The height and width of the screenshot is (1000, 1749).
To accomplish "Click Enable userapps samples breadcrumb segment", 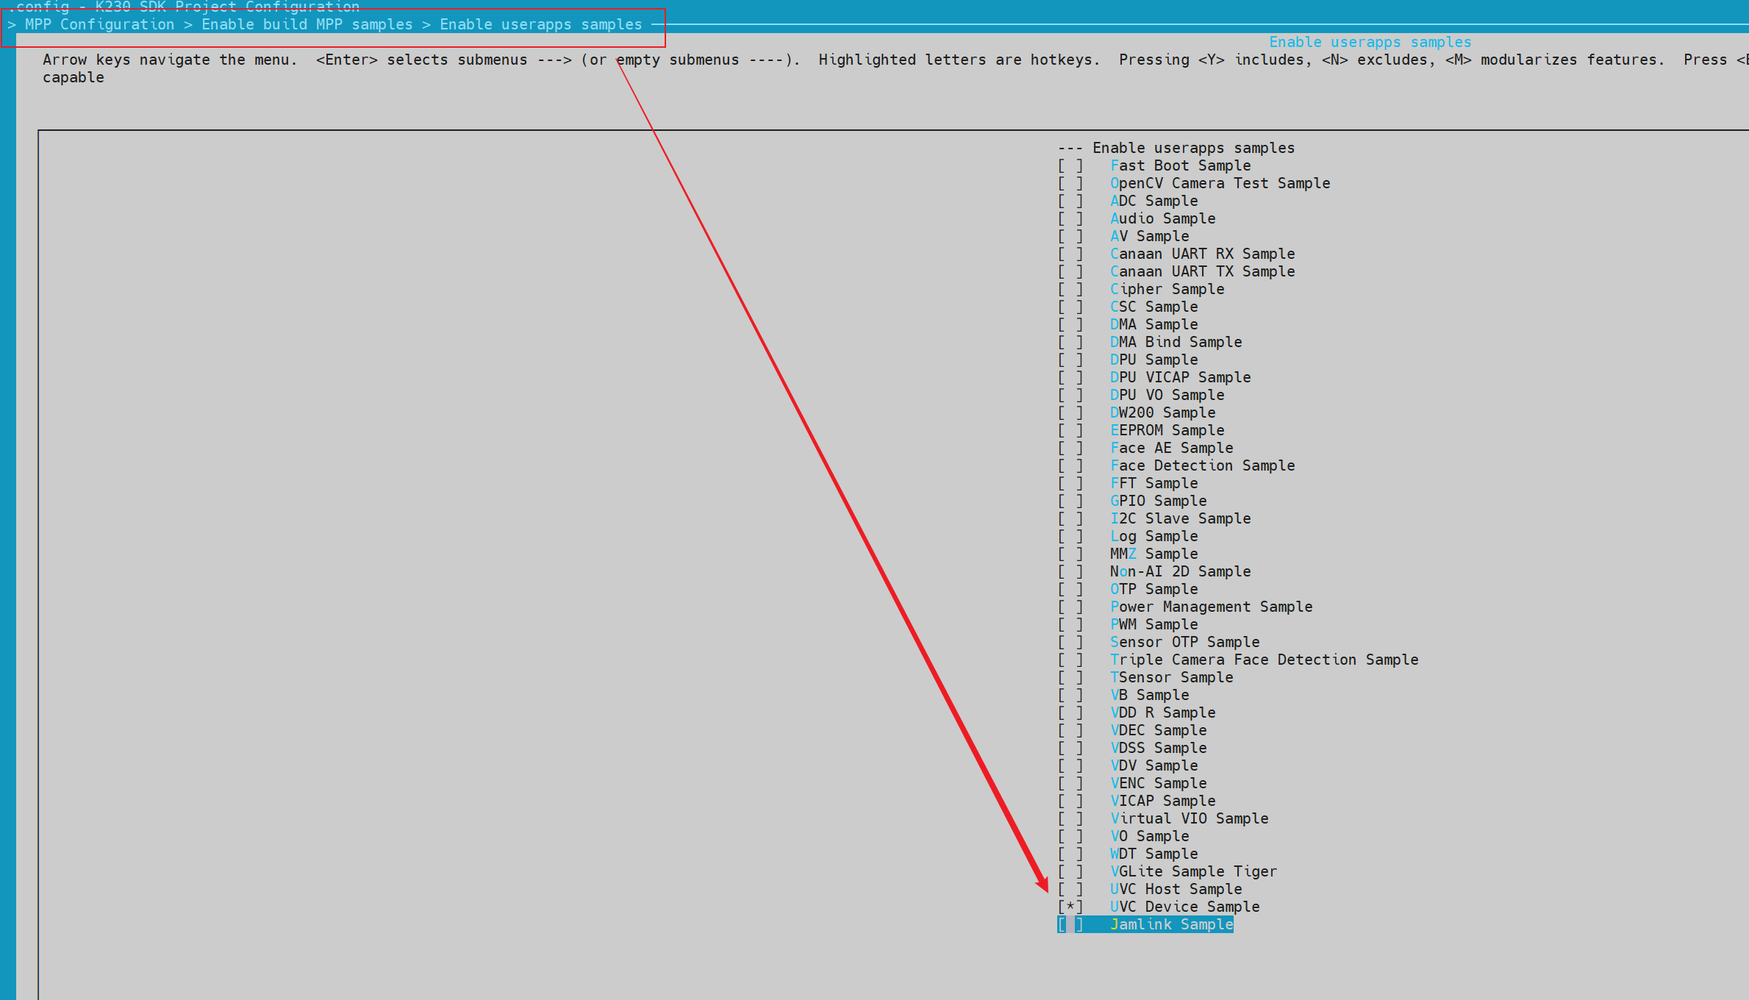I will click(540, 24).
